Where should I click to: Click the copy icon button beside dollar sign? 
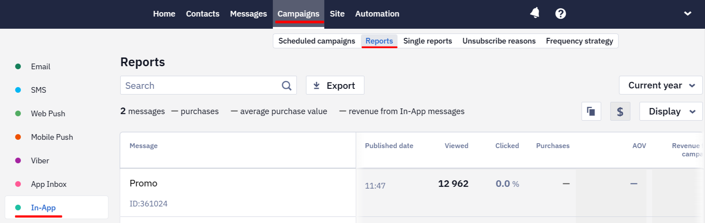(591, 111)
